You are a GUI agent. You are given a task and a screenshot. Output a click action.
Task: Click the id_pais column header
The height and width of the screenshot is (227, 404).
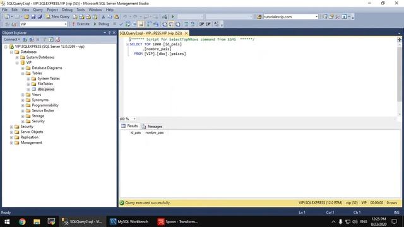136,132
